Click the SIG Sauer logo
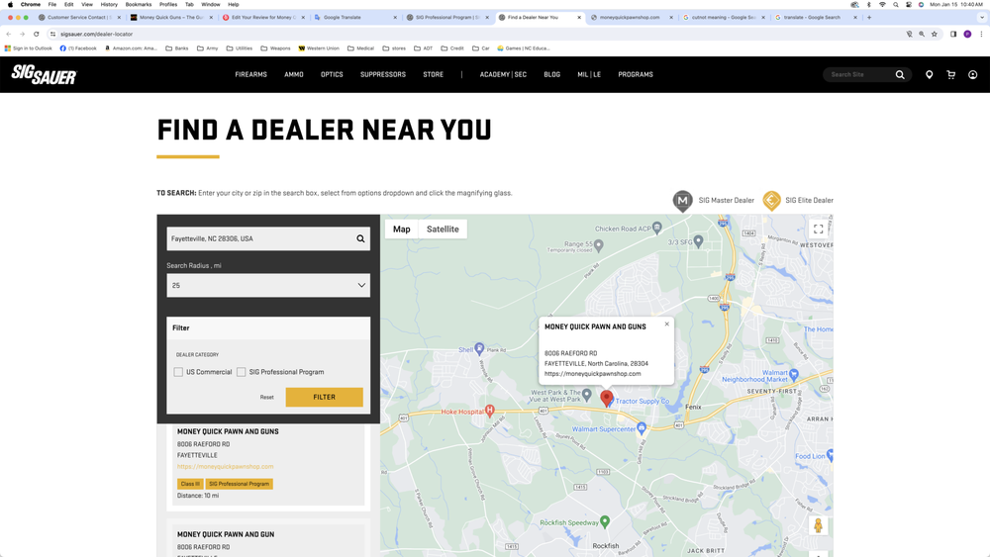The image size is (990, 557). pyautogui.click(x=44, y=74)
